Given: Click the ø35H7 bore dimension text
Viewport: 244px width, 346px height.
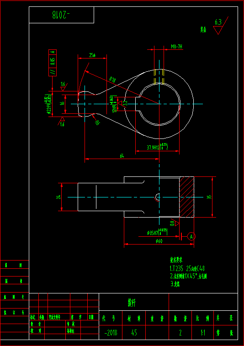Looking at the screenshot, I should click(x=157, y=232).
